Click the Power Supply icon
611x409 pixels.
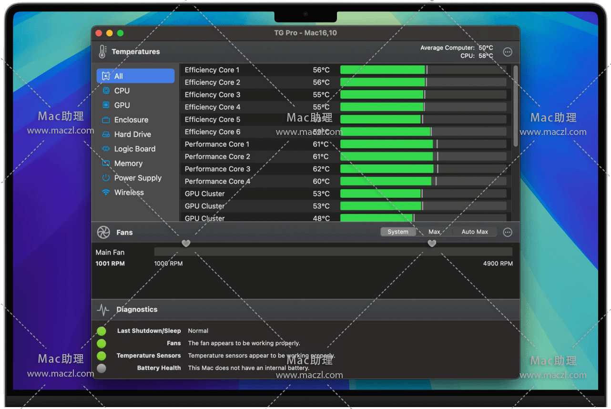(x=106, y=178)
